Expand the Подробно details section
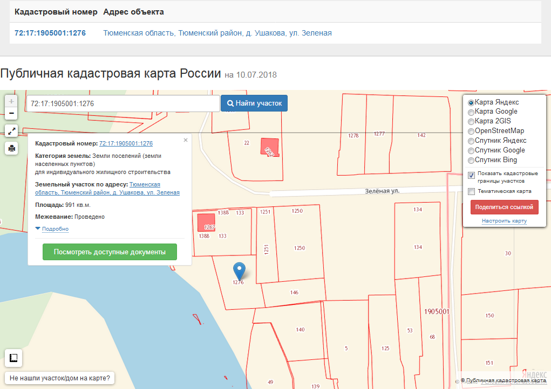The height and width of the screenshot is (389, 551). tap(55, 228)
